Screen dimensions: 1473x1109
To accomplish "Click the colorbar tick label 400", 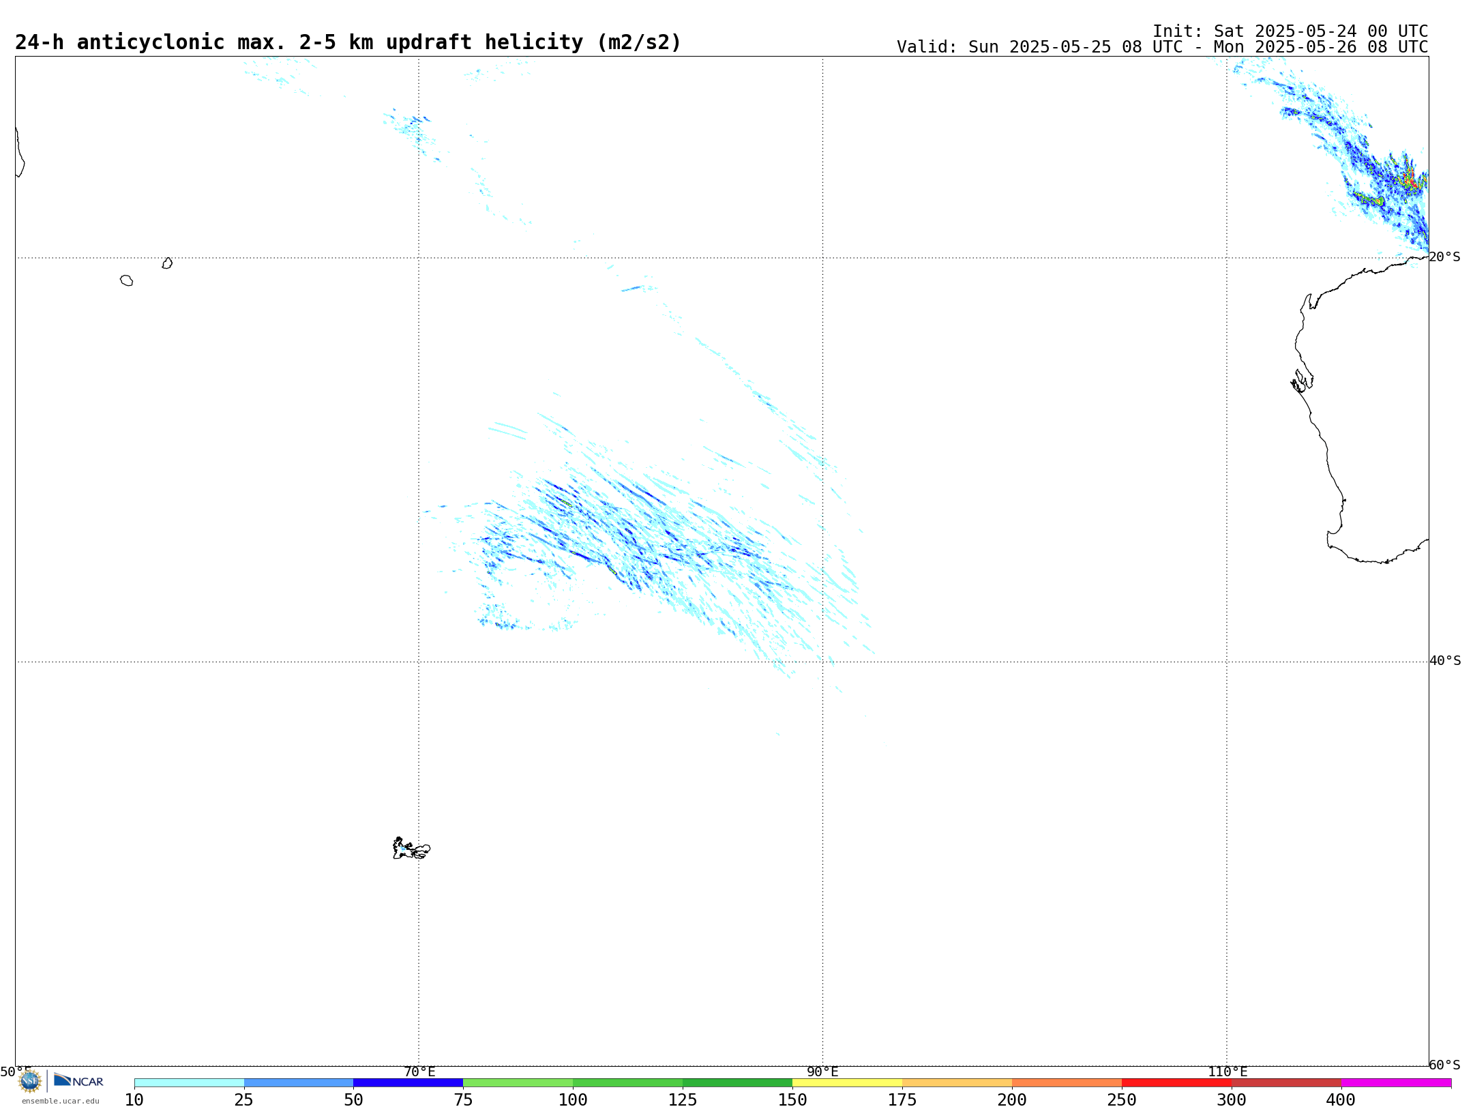I will [x=1341, y=1099].
